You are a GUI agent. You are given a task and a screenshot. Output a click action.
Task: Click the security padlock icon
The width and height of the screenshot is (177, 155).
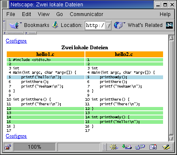coord(8,147)
